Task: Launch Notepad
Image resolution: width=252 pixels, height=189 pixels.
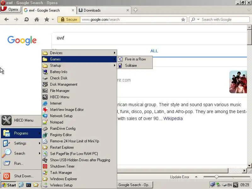Action: pos(79,122)
